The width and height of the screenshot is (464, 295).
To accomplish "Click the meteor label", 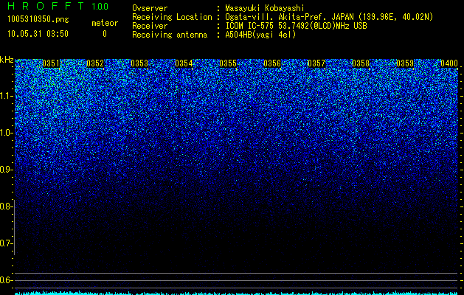I will pos(105,23).
